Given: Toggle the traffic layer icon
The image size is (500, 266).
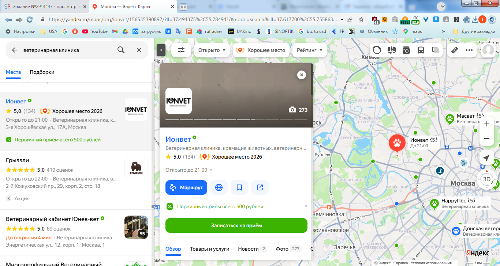Looking at the screenshot, I should pos(377,50).
